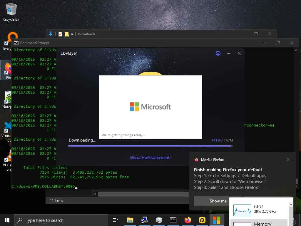Image resolution: width=301 pixels, height=226 pixels.
Task: Click the Microsoft logo taskbar icon
Action: (x=217, y=220)
